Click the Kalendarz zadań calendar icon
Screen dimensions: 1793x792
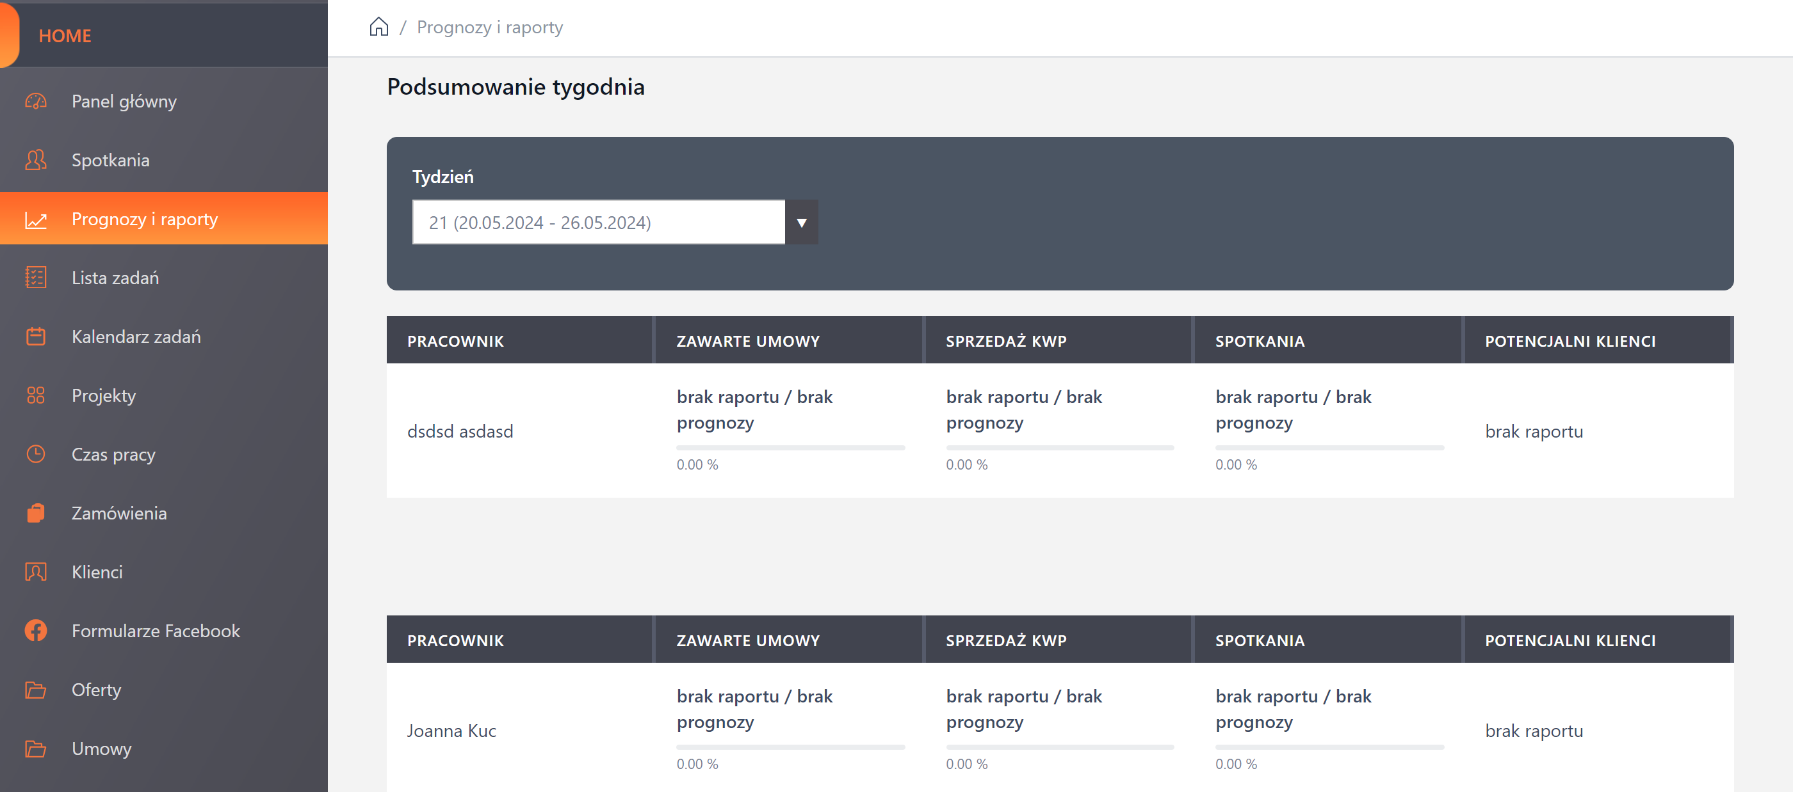click(35, 337)
